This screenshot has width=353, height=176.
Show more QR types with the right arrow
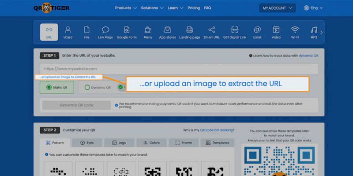pos(321,32)
